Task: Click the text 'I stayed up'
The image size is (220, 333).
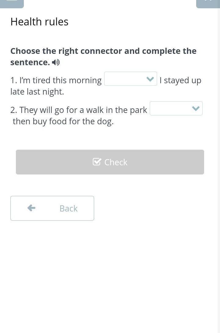Action: click(180, 80)
